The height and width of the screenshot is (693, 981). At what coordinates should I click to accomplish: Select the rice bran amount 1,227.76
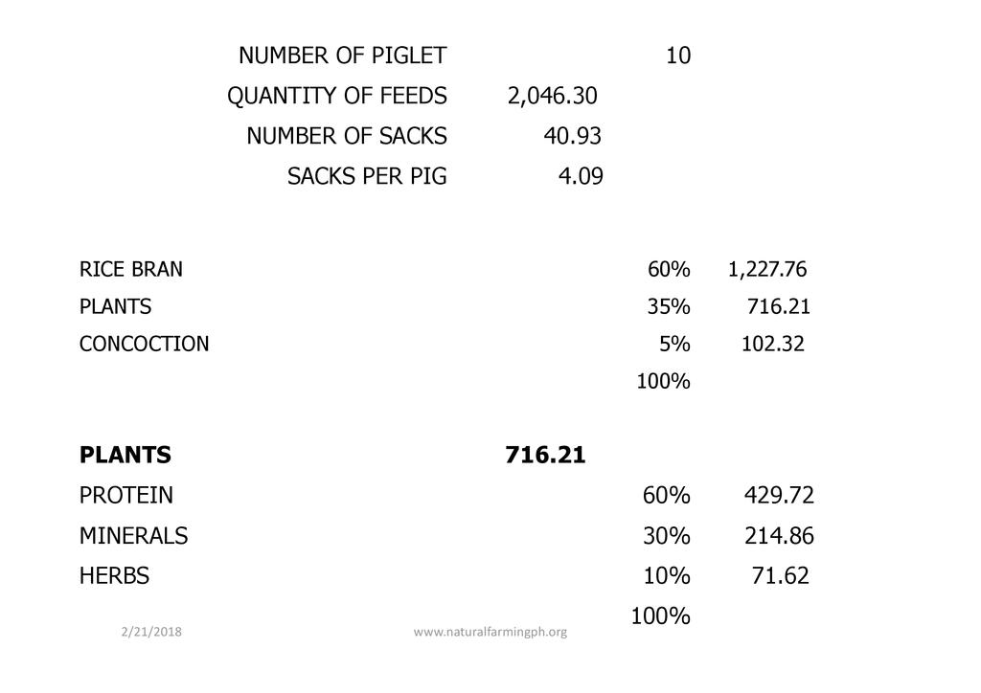coord(766,270)
